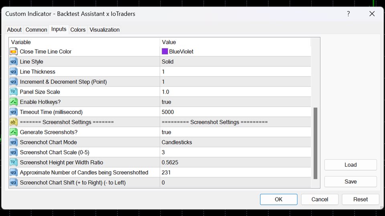
Task: Open the Visualization tab
Action: 104,30
